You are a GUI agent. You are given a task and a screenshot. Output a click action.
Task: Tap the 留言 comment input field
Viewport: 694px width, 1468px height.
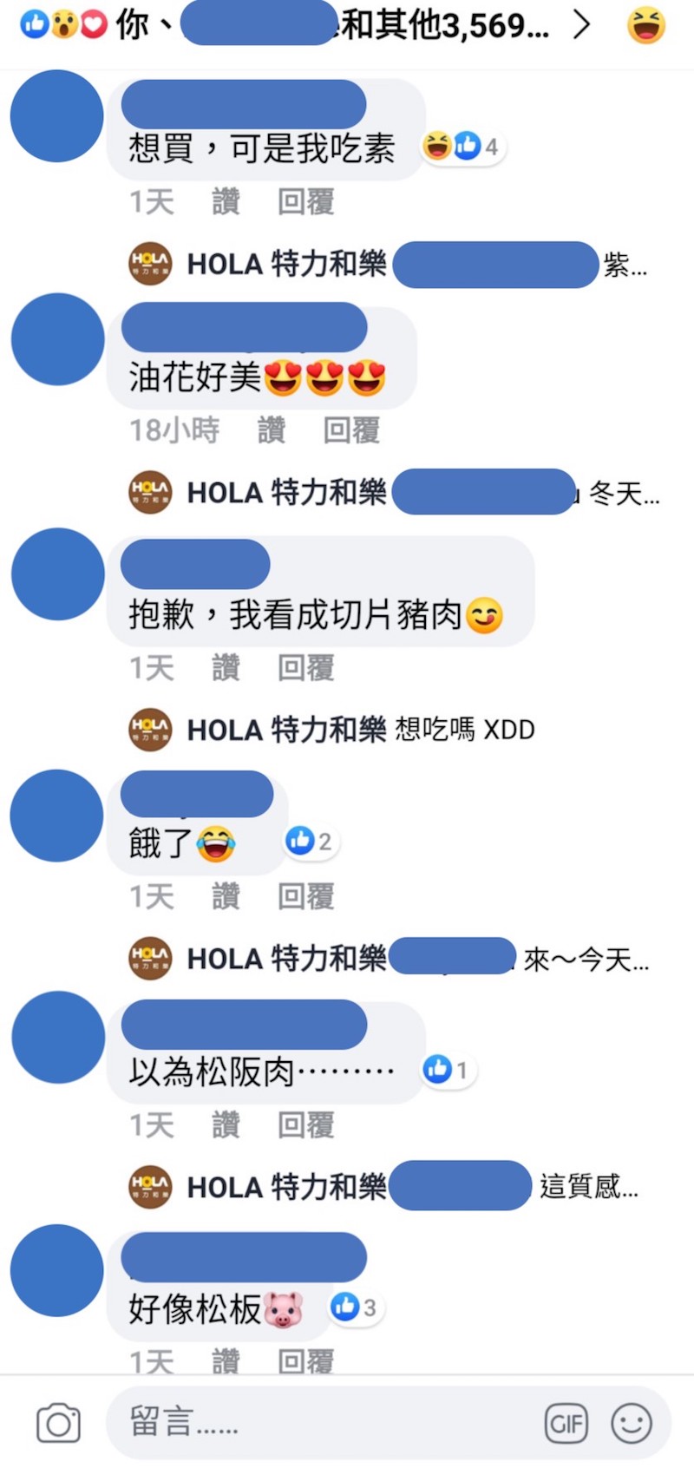tap(389, 1423)
